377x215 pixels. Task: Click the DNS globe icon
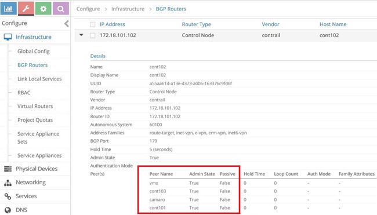pyautogui.click(x=8, y=210)
